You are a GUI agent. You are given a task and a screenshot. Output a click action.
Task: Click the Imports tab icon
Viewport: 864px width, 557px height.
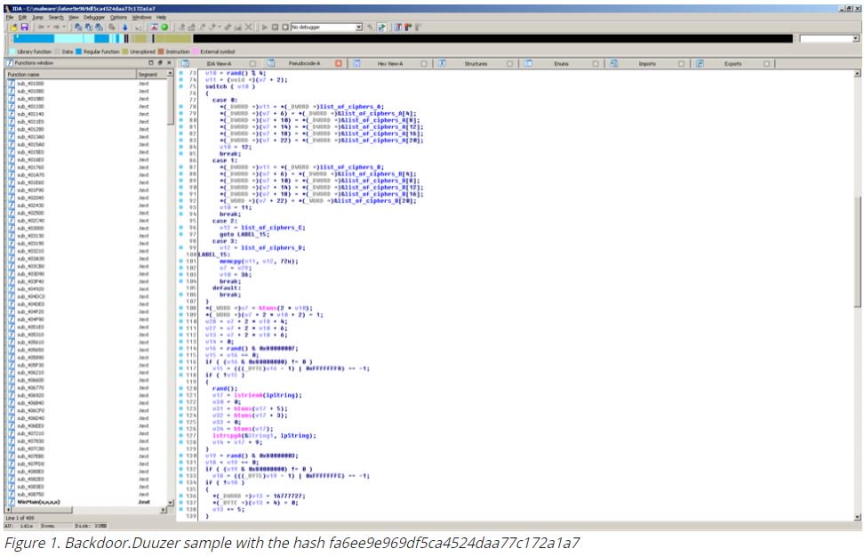click(614, 63)
